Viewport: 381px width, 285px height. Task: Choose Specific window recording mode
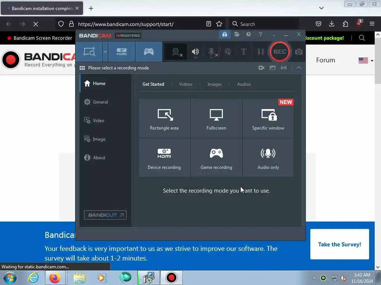(268, 118)
